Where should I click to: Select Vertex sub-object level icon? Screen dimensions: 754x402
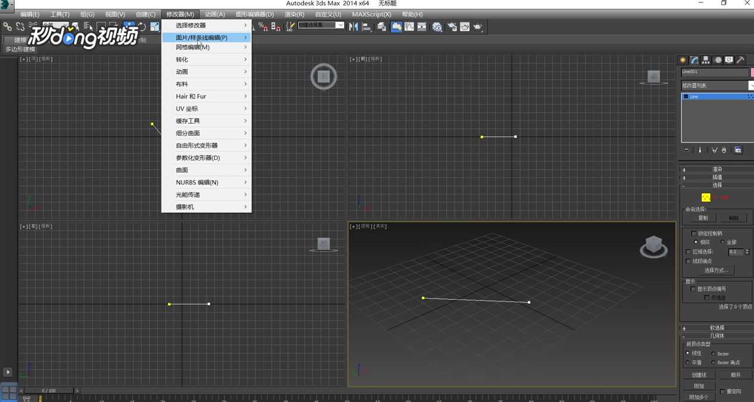tap(706, 197)
